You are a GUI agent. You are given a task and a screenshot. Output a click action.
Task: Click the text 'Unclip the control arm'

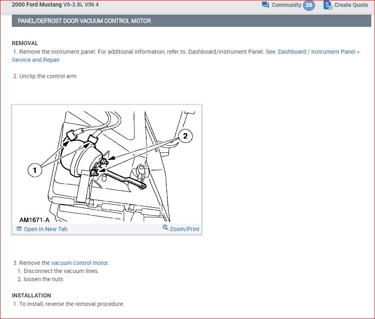(49, 76)
